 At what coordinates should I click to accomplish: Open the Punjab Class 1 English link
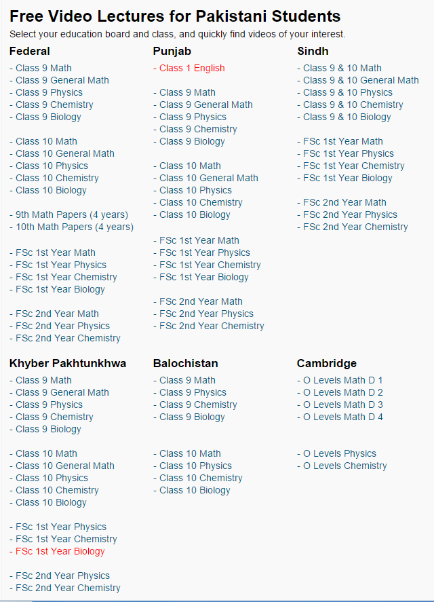coord(192,68)
